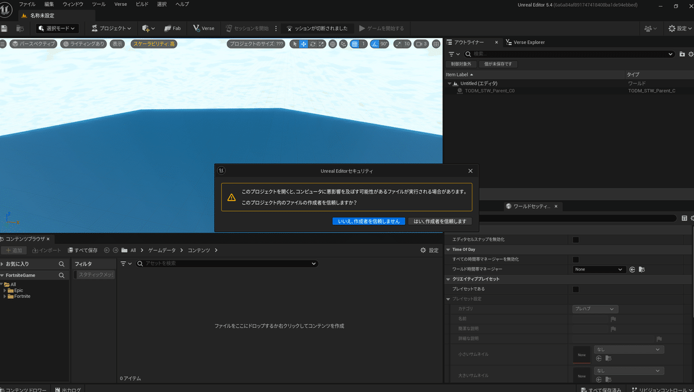Open the ウィンドウ menu
Viewport: 694px width, 392px height.
pos(73,4)
